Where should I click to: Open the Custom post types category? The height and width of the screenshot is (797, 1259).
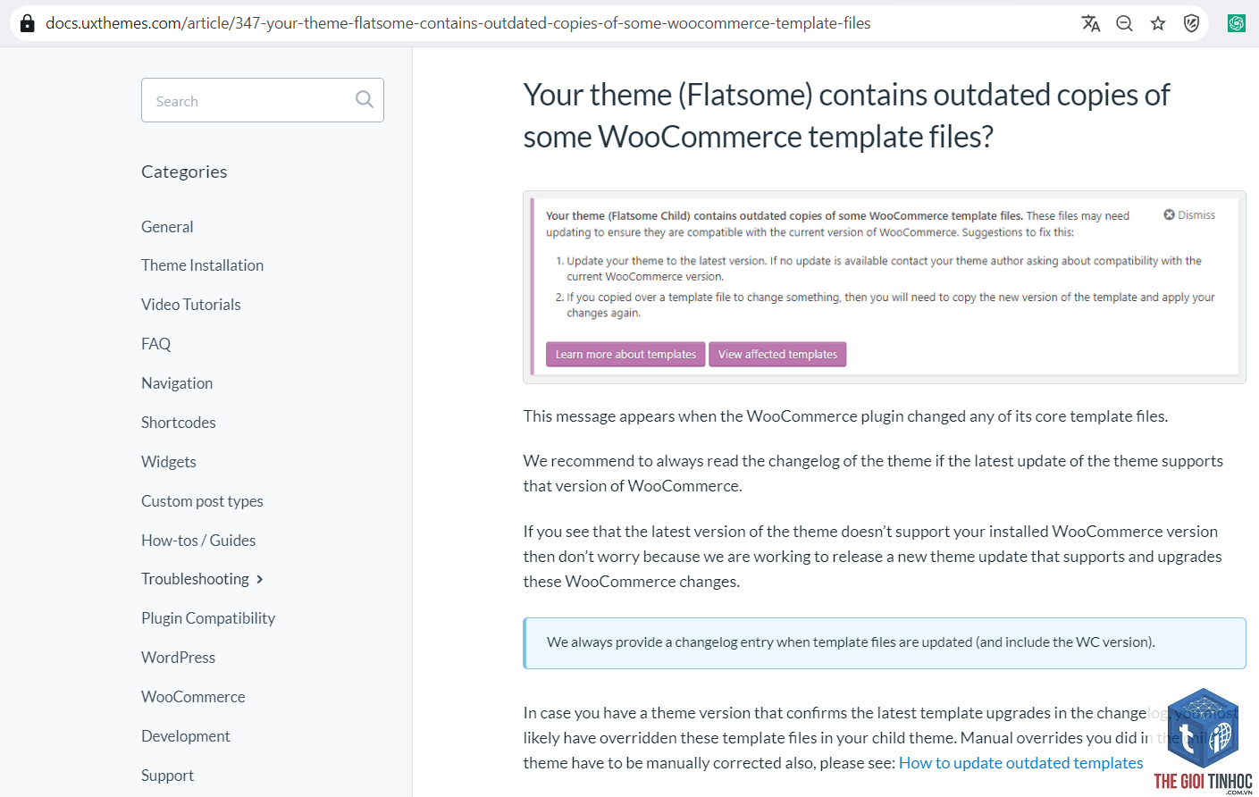point(202,501)
